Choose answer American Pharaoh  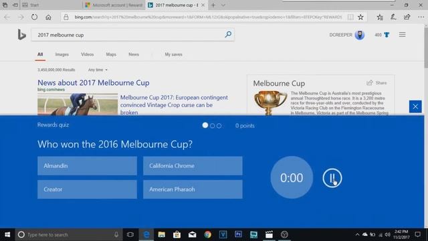tap(193, 189)
